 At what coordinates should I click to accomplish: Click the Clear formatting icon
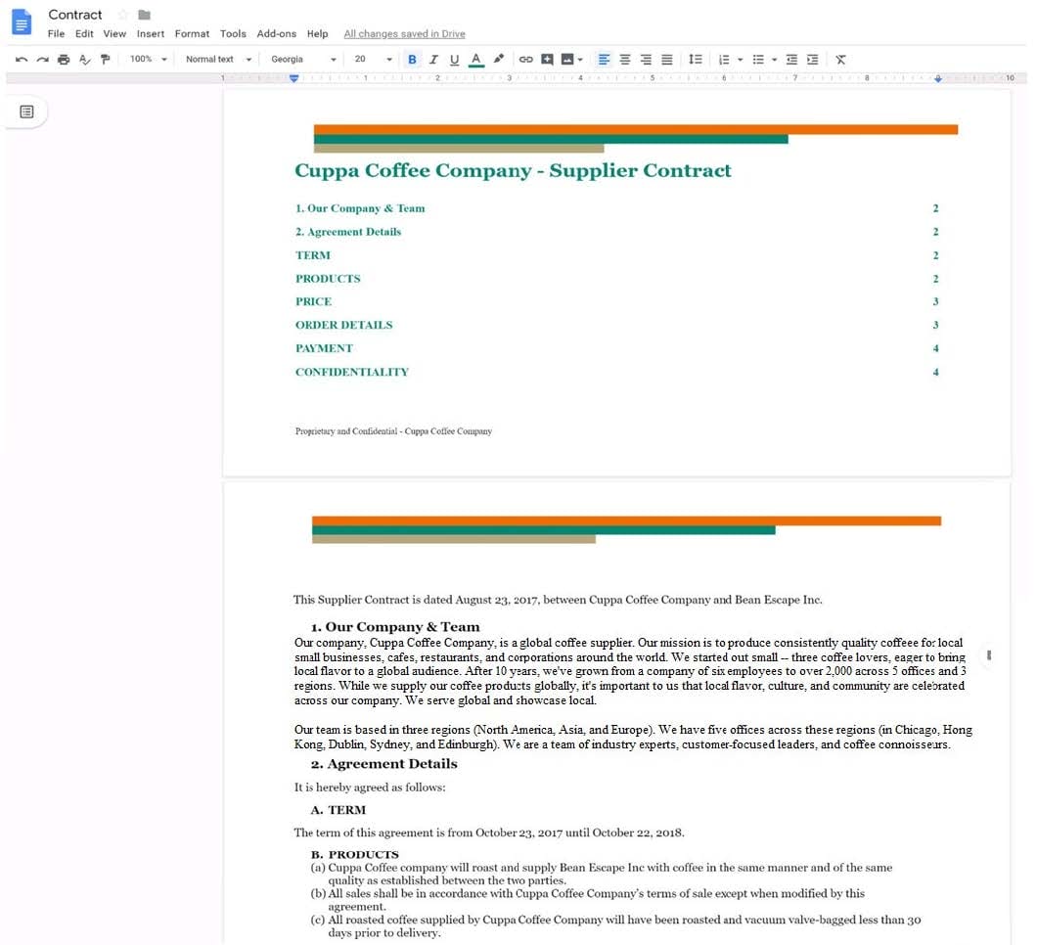pos(840,60)
